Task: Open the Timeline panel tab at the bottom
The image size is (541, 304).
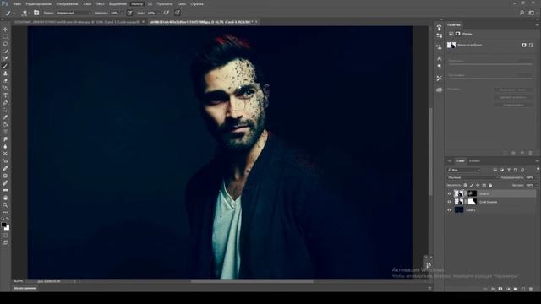Action: pos(25,288)
